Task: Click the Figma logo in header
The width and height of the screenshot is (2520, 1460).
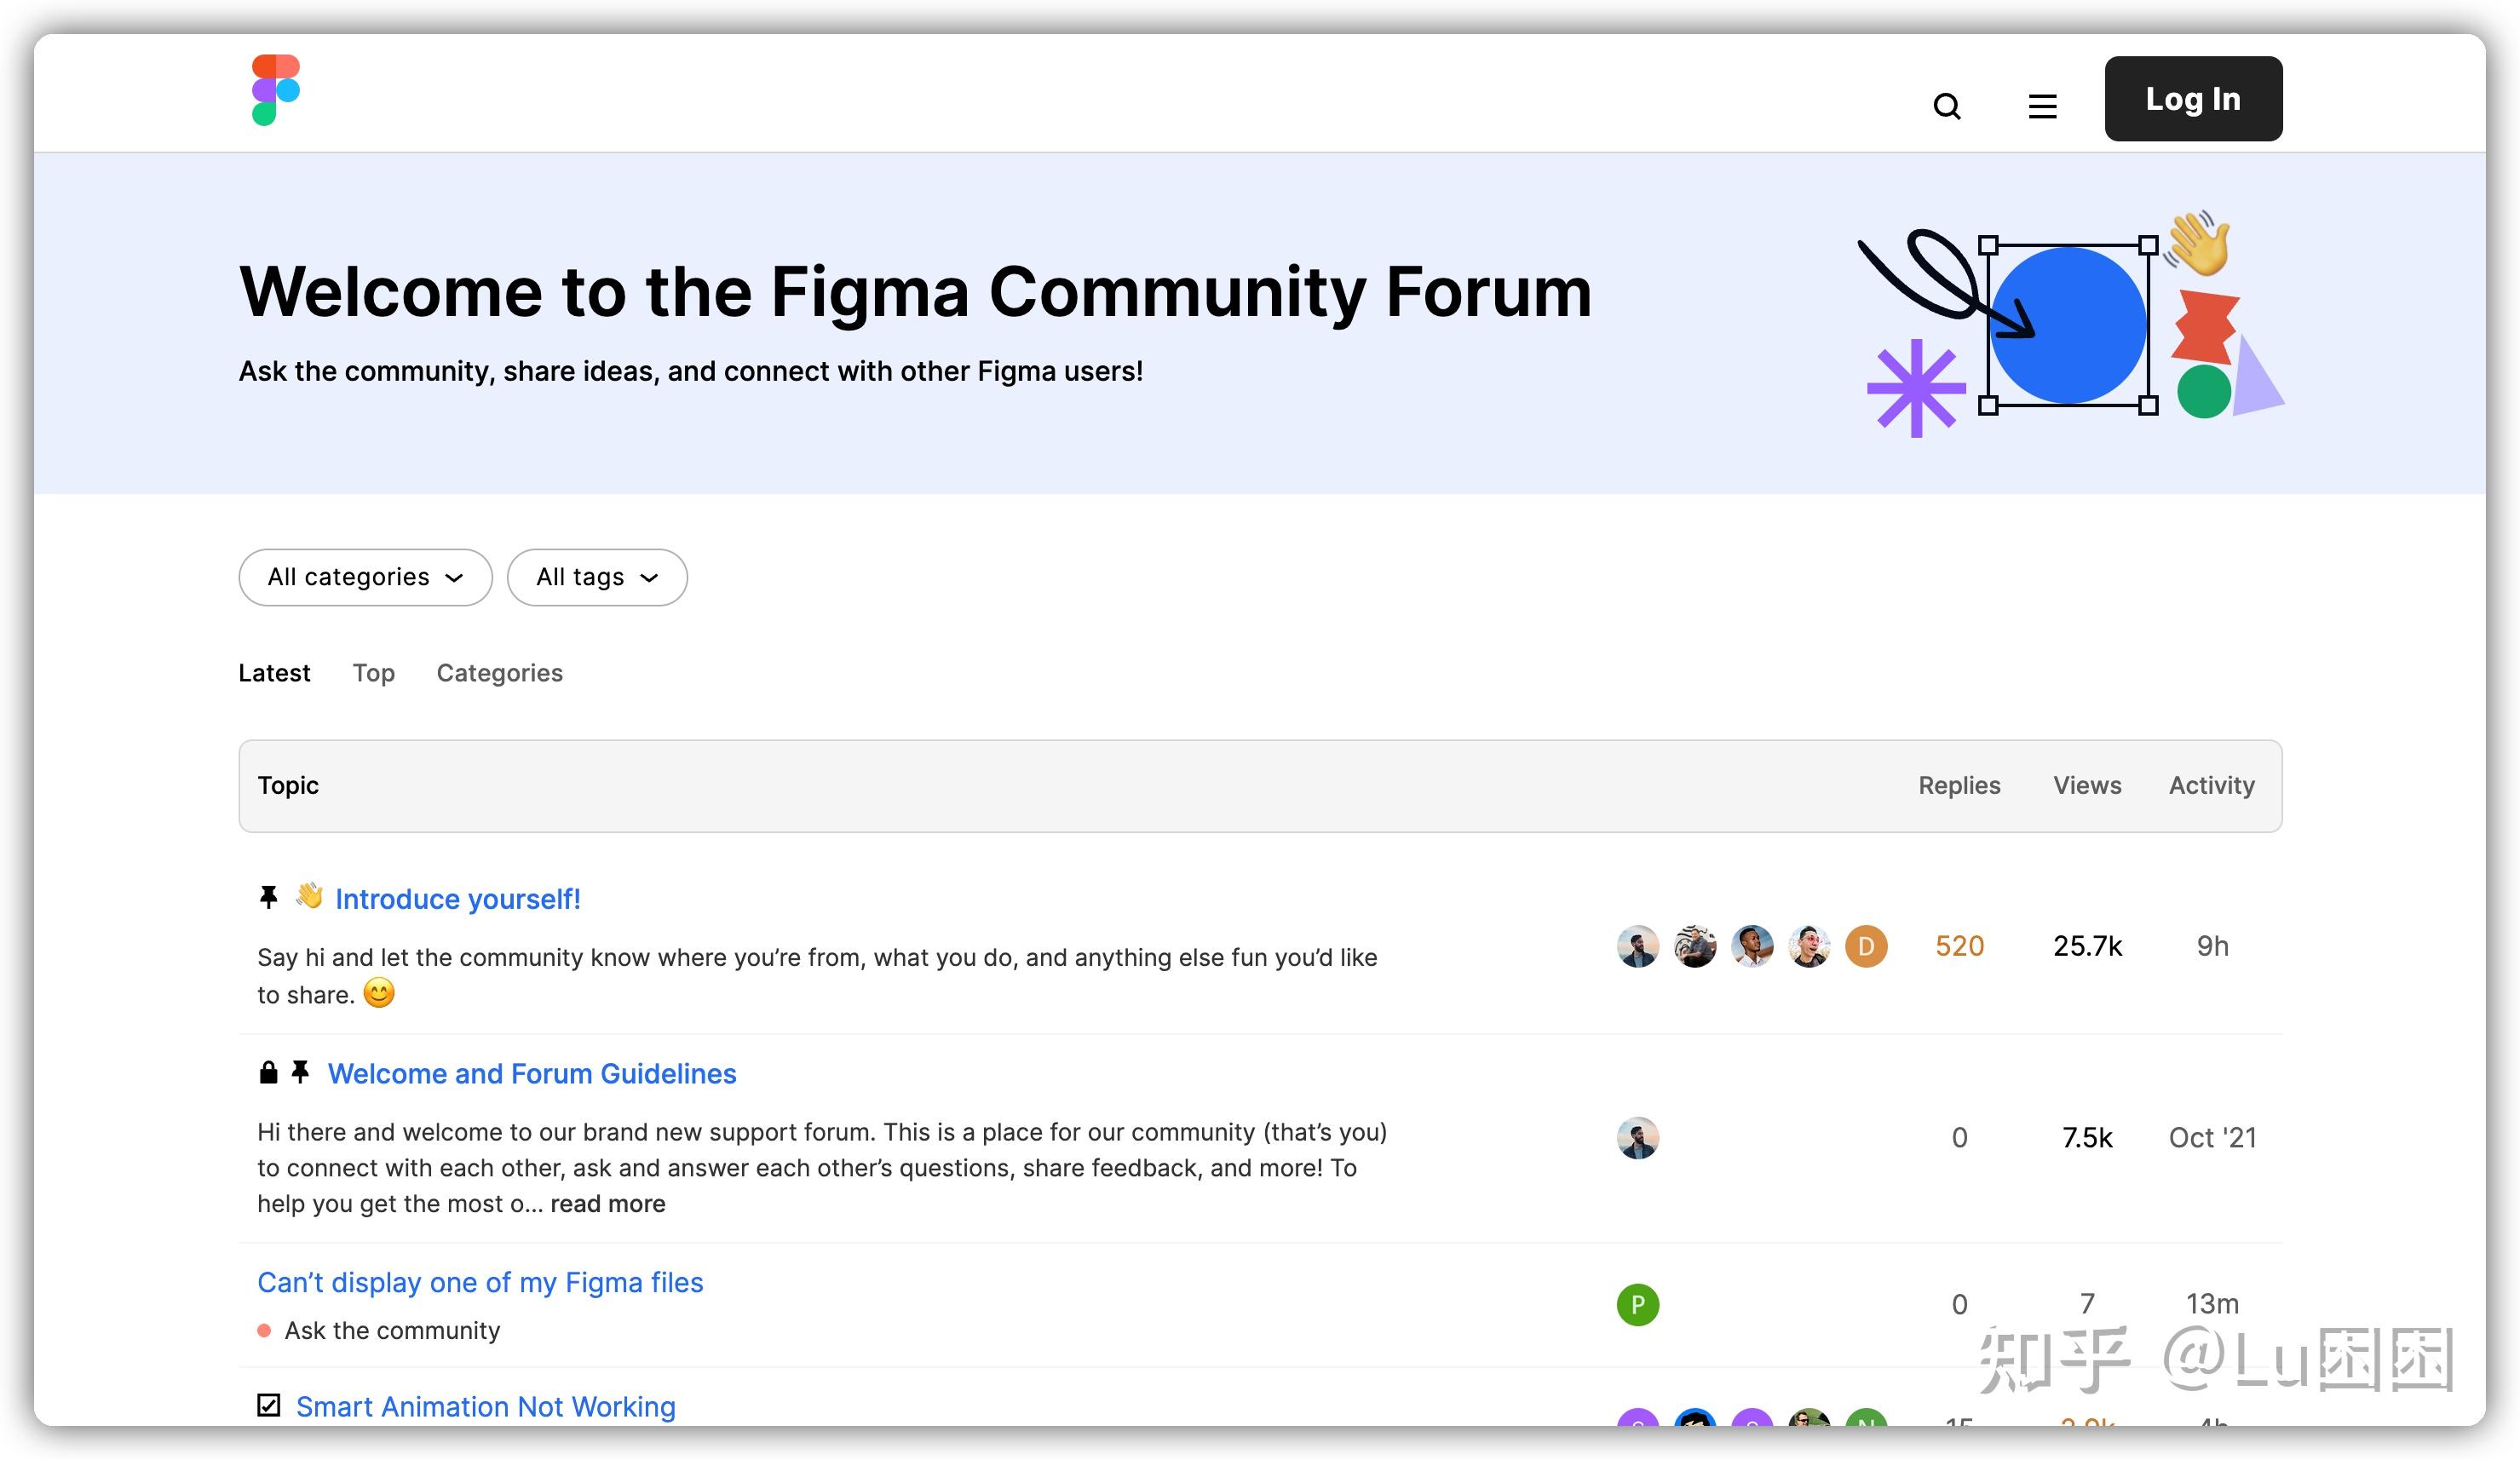Action: click(x=275, y=90)
